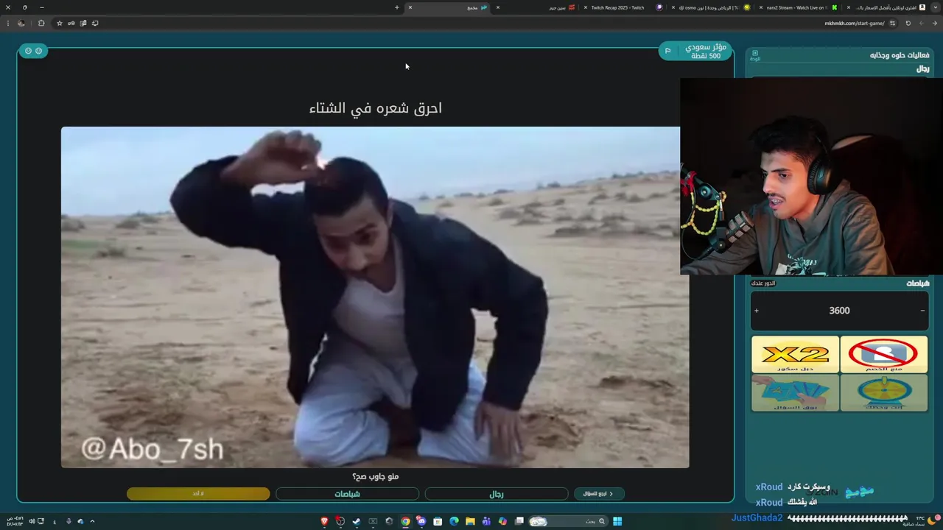Open Microsoft Edge from the taskbar
This screenshot has height=530, width=943.
coord(454,521)
